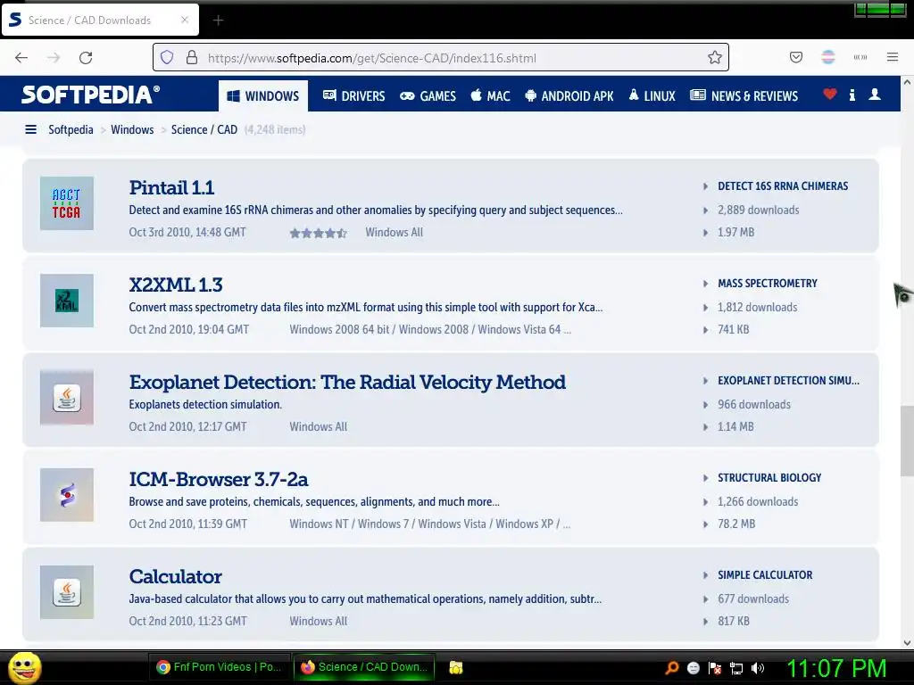Open the Pintail 1.1 title link
The height and width of the screenshot is (685, 914).
point(172,187)
